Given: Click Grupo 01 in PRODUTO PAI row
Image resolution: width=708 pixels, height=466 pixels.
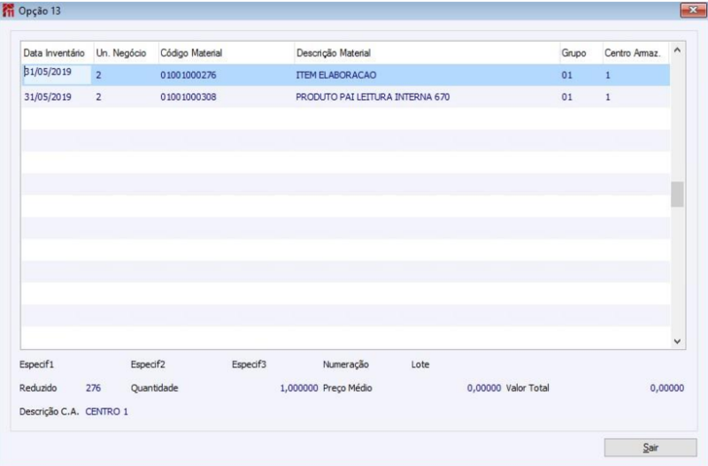Looking at the screenshot, I should (x=566, y=96).
